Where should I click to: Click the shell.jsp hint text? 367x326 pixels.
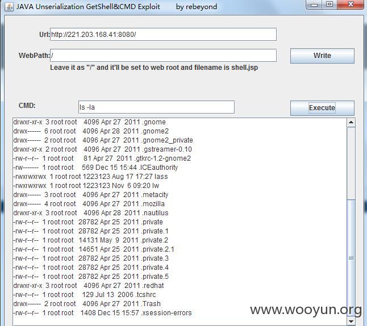coord(154,68)
